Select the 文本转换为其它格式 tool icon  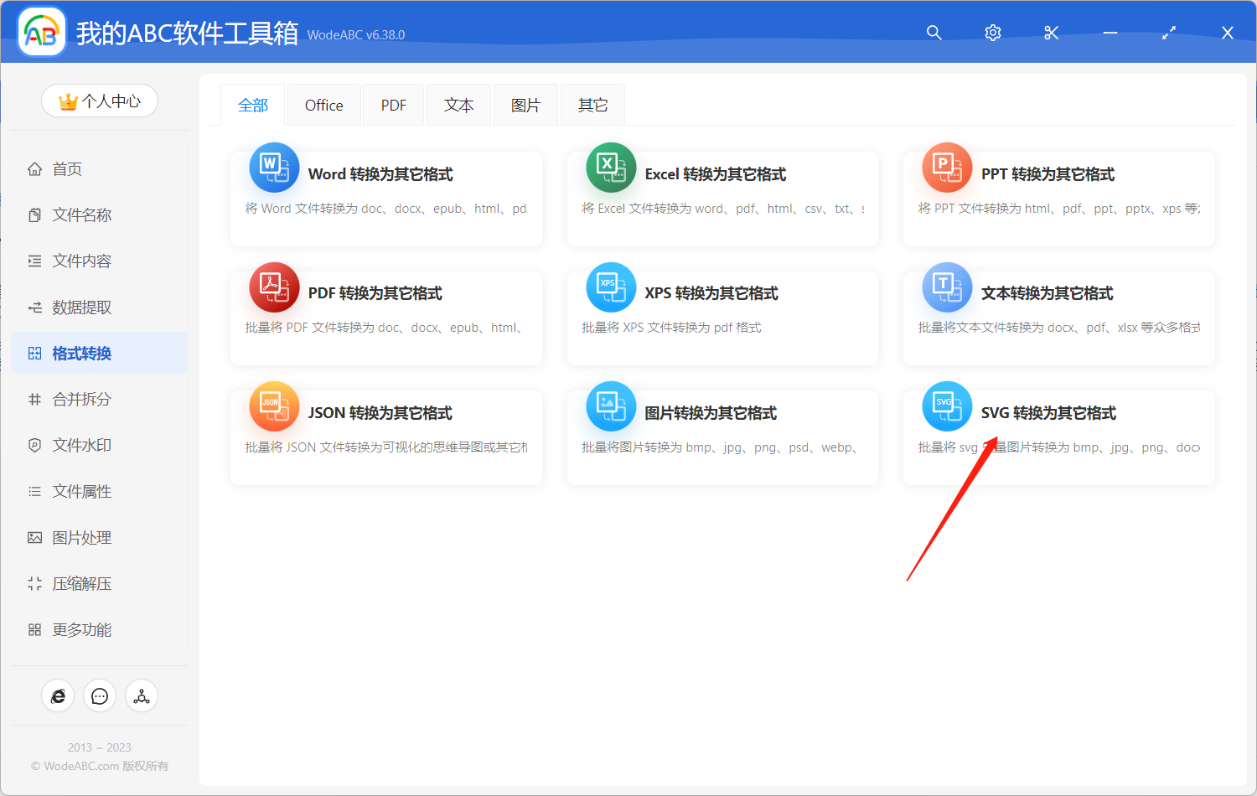[x=947, y=287]
